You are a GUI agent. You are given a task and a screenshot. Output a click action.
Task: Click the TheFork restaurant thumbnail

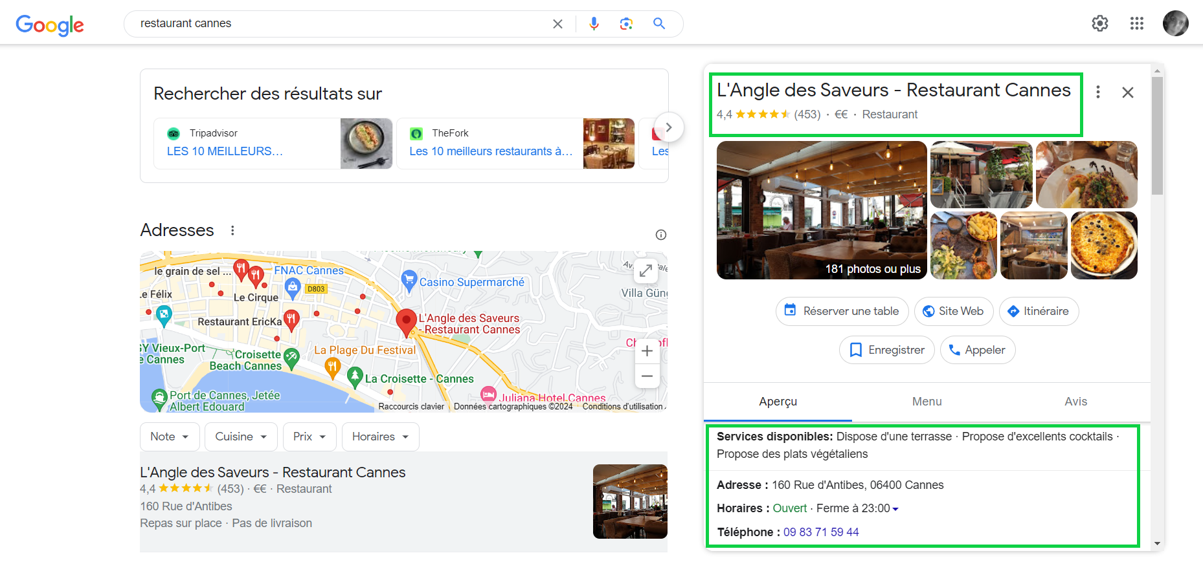pos(609,144)
